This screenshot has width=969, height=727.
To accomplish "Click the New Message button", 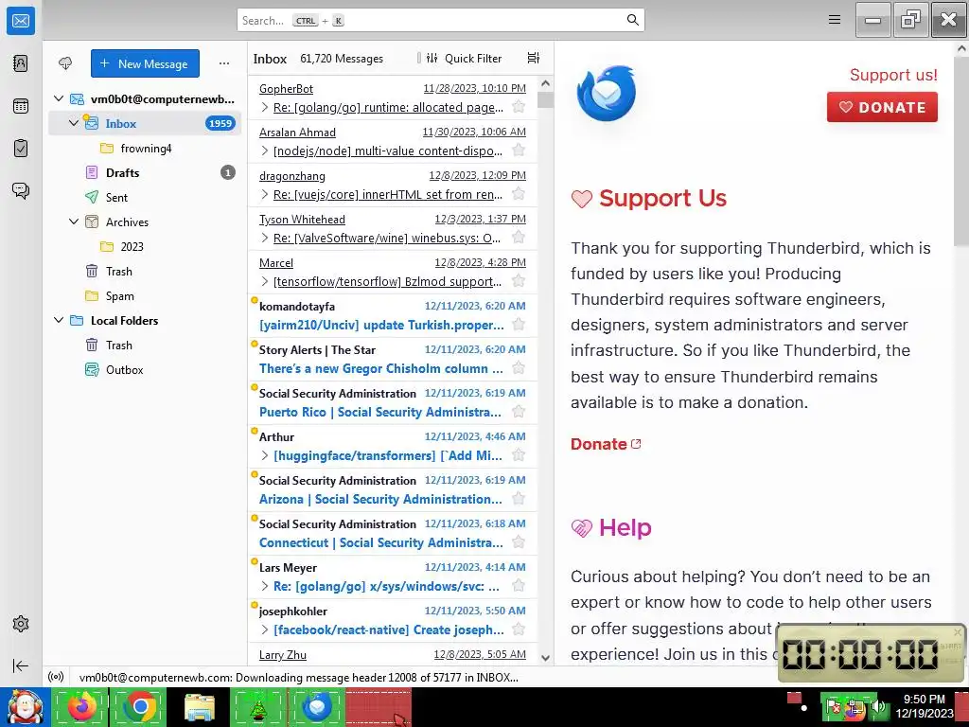I will click(x=145, y=63).
